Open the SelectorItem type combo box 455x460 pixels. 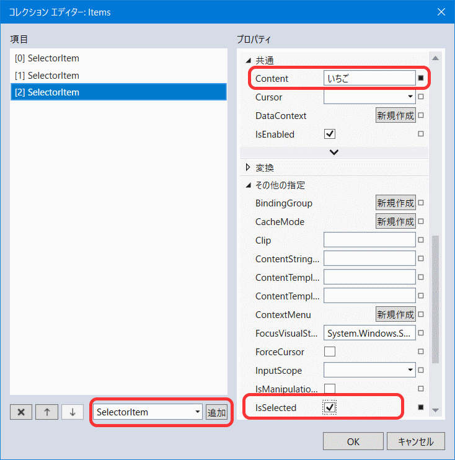[x=148, y=412]
